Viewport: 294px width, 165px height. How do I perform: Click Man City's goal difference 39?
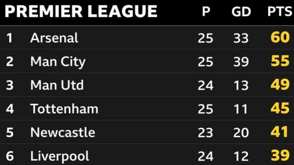241,62
